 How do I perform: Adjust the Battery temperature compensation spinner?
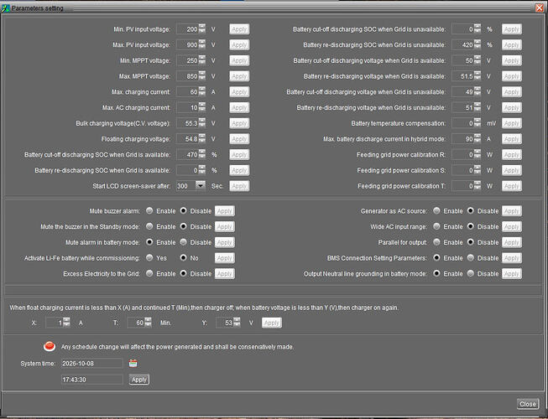[x=477, y=123]
